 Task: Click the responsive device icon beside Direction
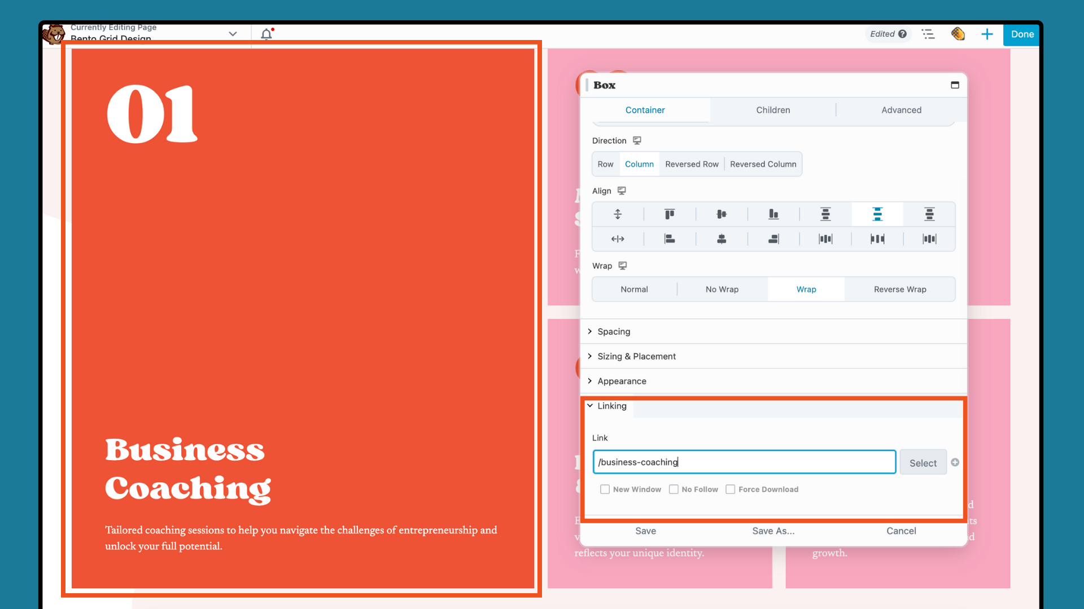tap(637, 140)
